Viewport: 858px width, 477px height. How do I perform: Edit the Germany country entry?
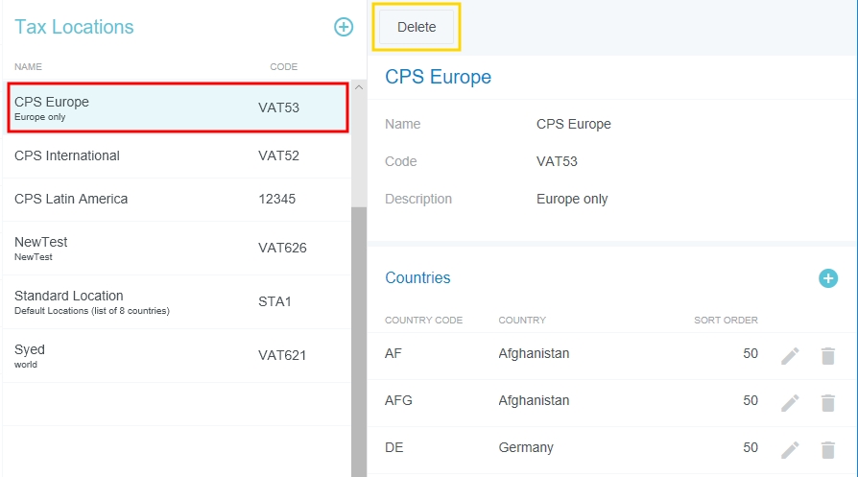tap(790, 449)
